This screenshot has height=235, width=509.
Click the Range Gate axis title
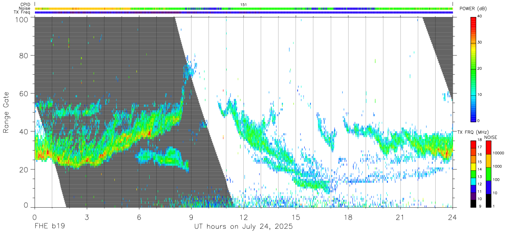(6, 112)
